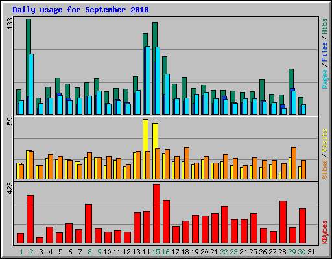Click the red KBytes bar for day 22

pyautogui.click(x=224, y=225)
